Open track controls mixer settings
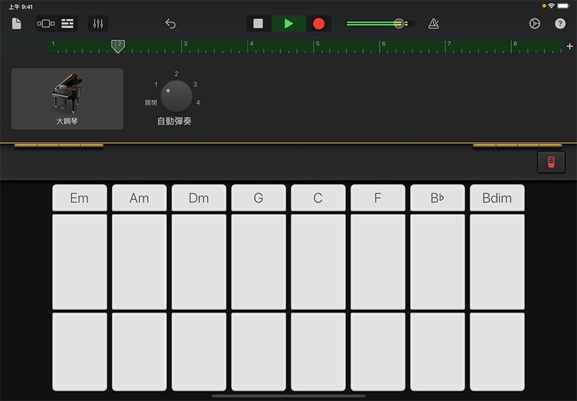This screenshot has width=577, height=401. pos(98,23)
